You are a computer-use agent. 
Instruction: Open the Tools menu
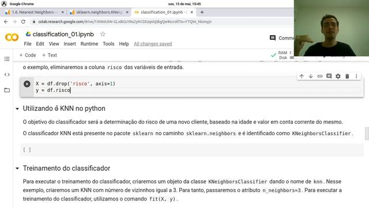click(x=108, y=44)
